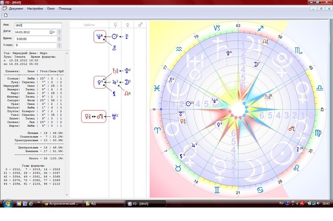Click the new document toolbar icon
Screen dimensions: 333x221
[6, 16]
